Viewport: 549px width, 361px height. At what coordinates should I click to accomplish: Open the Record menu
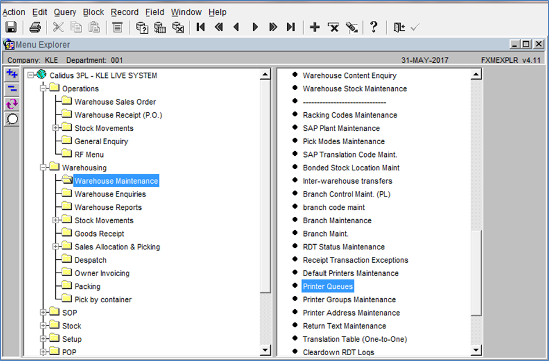[124, 12]
